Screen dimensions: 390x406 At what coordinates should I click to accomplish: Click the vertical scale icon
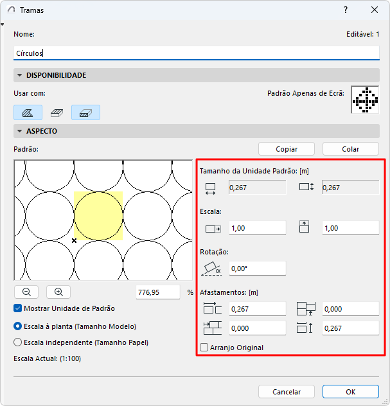pyautogui.click(x=304, y=227)
